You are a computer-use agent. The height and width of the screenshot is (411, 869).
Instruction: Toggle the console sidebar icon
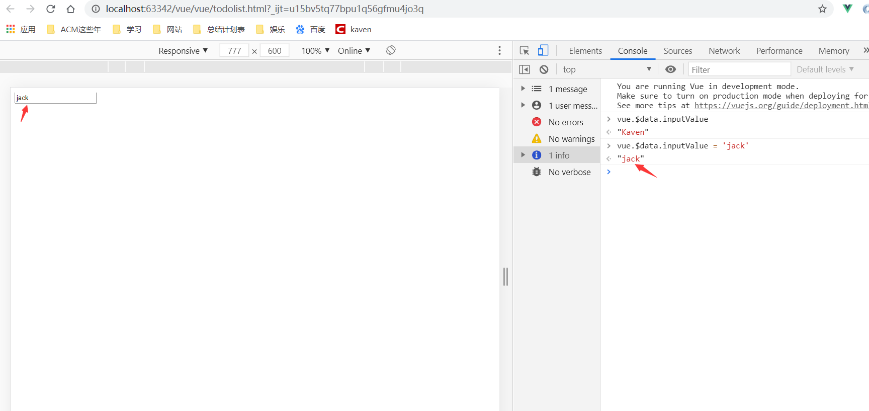click(525, 69)
